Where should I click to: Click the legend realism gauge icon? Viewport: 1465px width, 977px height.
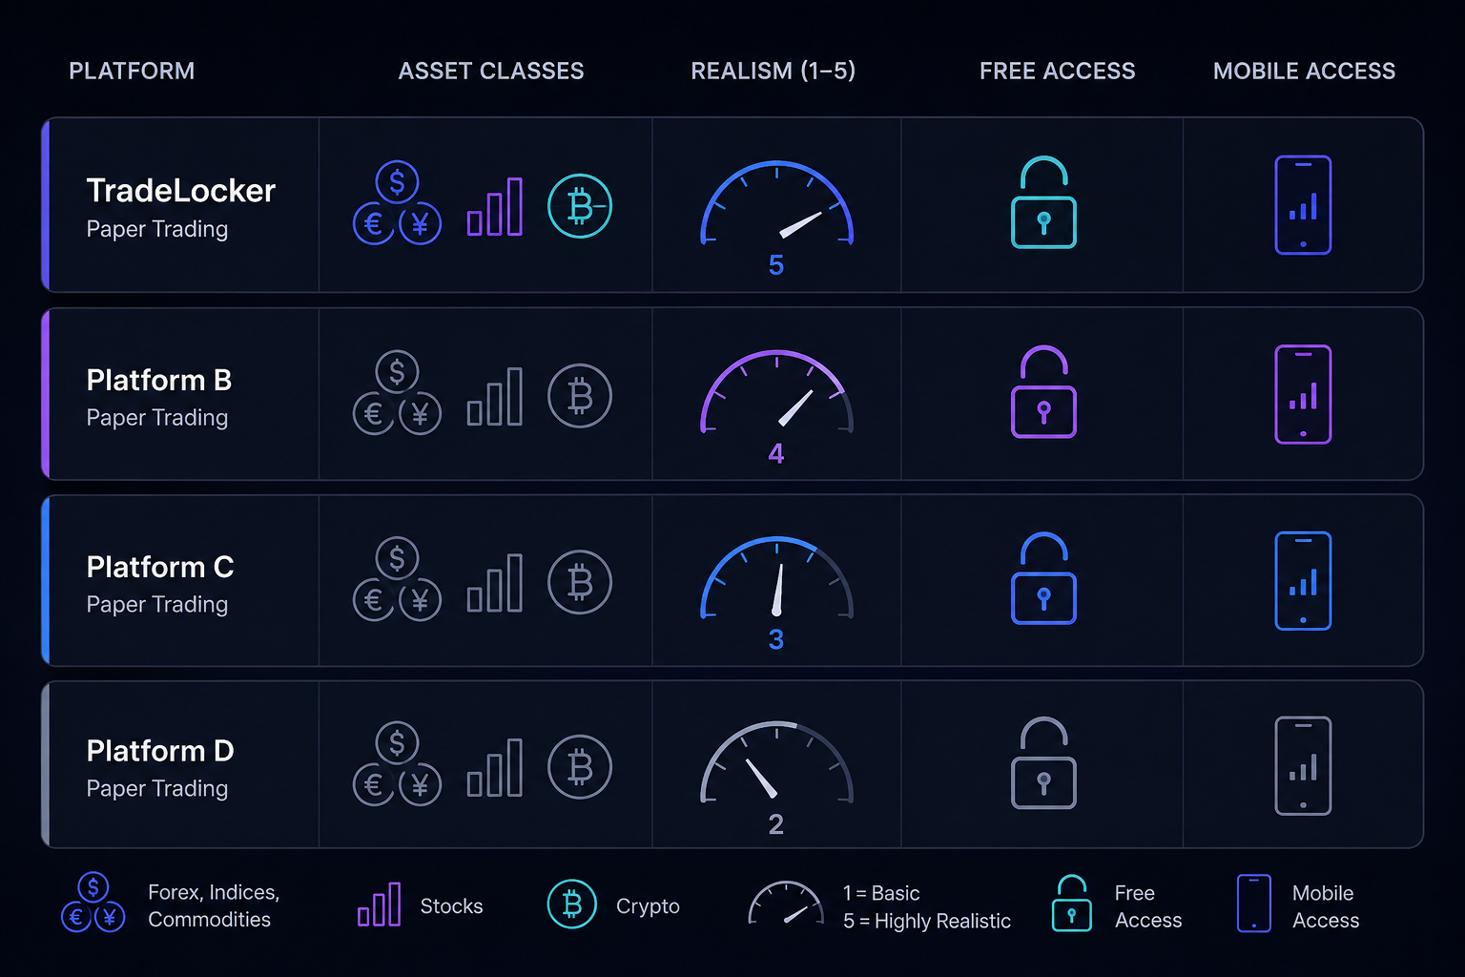click(x=786, y=903)
